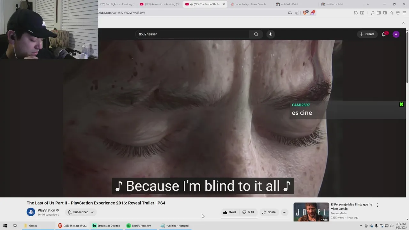The image size is (409, 230).
Task: Open the PlayStation channel name link
Action: click(46, 210)
